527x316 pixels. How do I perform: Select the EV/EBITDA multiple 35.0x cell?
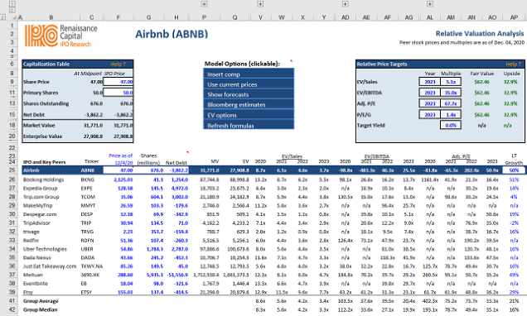tap(451, 93)
